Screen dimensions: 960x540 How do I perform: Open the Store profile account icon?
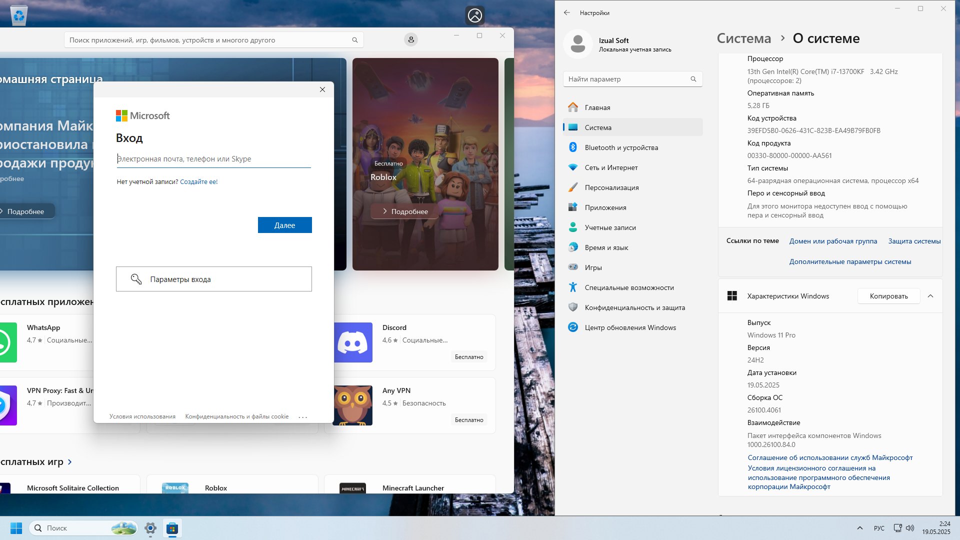point(411,39)
